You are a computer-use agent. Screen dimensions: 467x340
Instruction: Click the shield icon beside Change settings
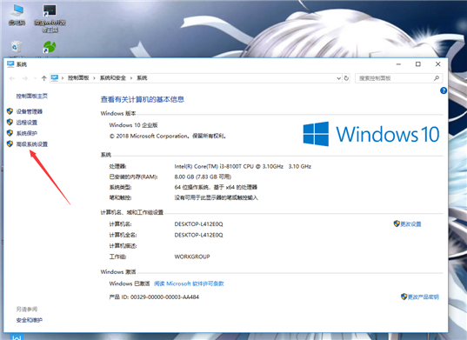point(397,223)
